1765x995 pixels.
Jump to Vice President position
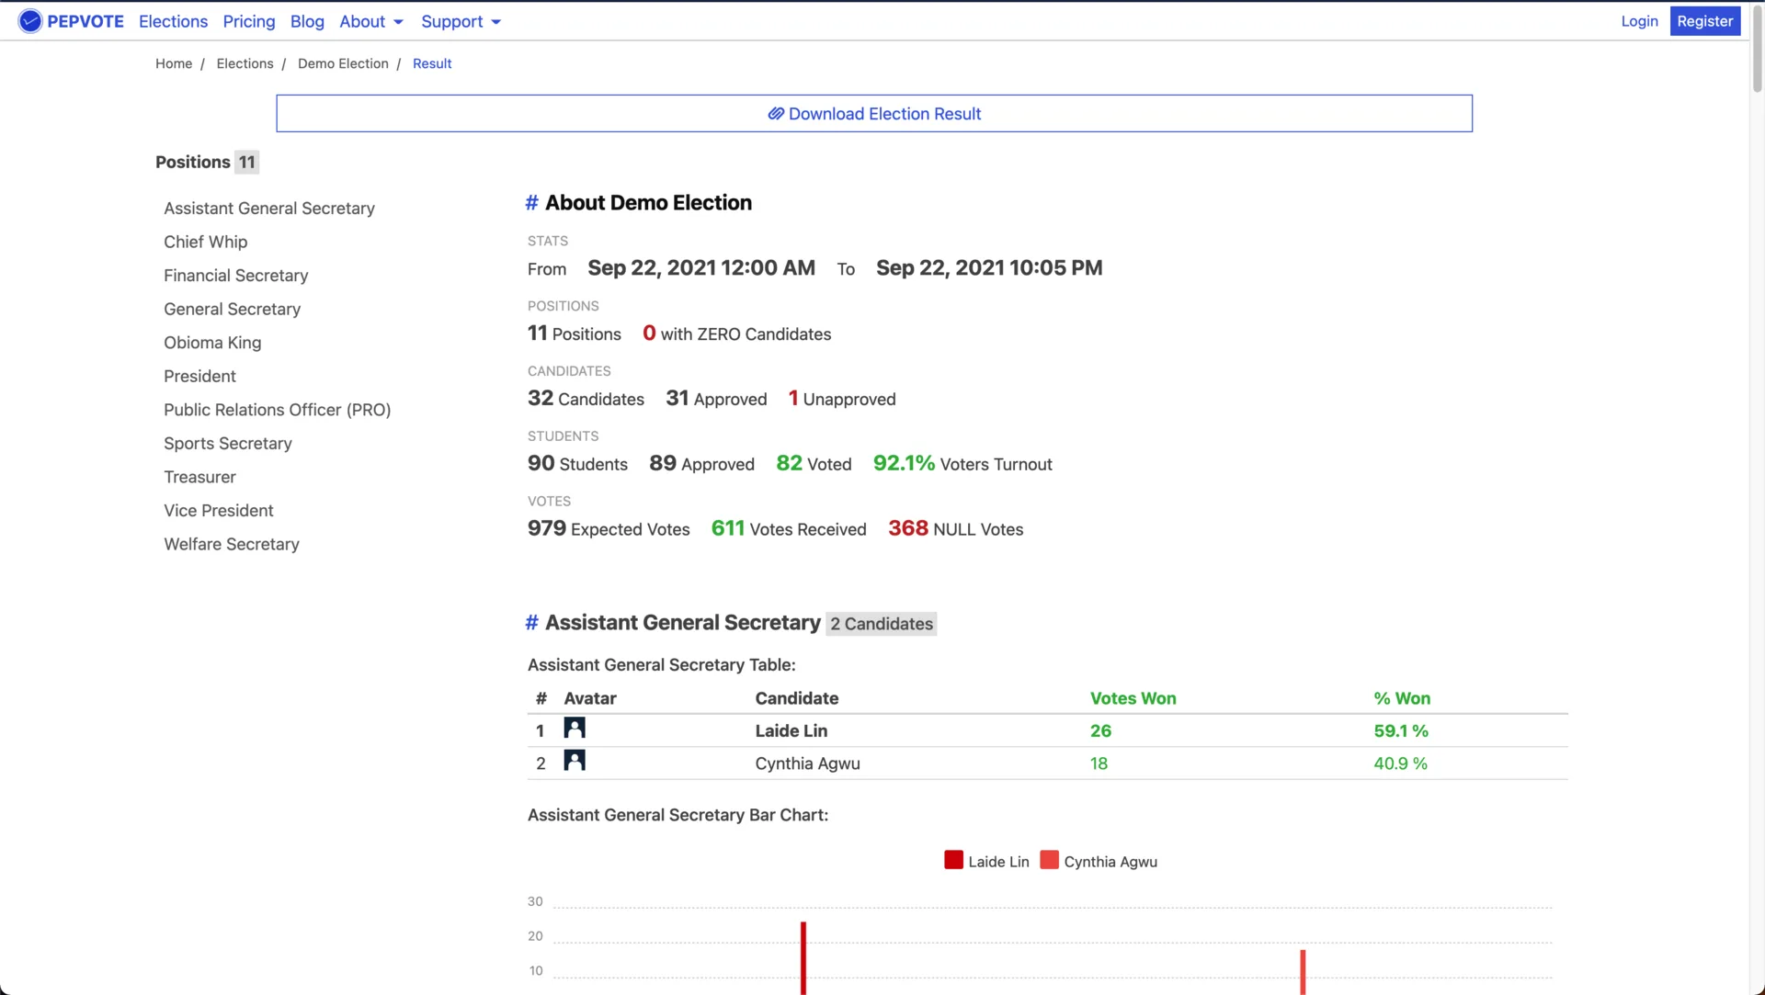point(219,511)
